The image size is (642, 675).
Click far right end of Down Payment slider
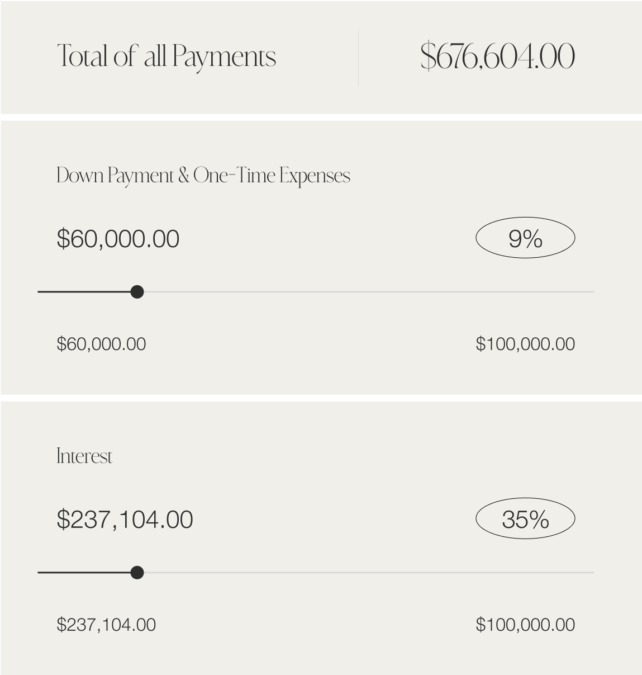click(592, 292)
